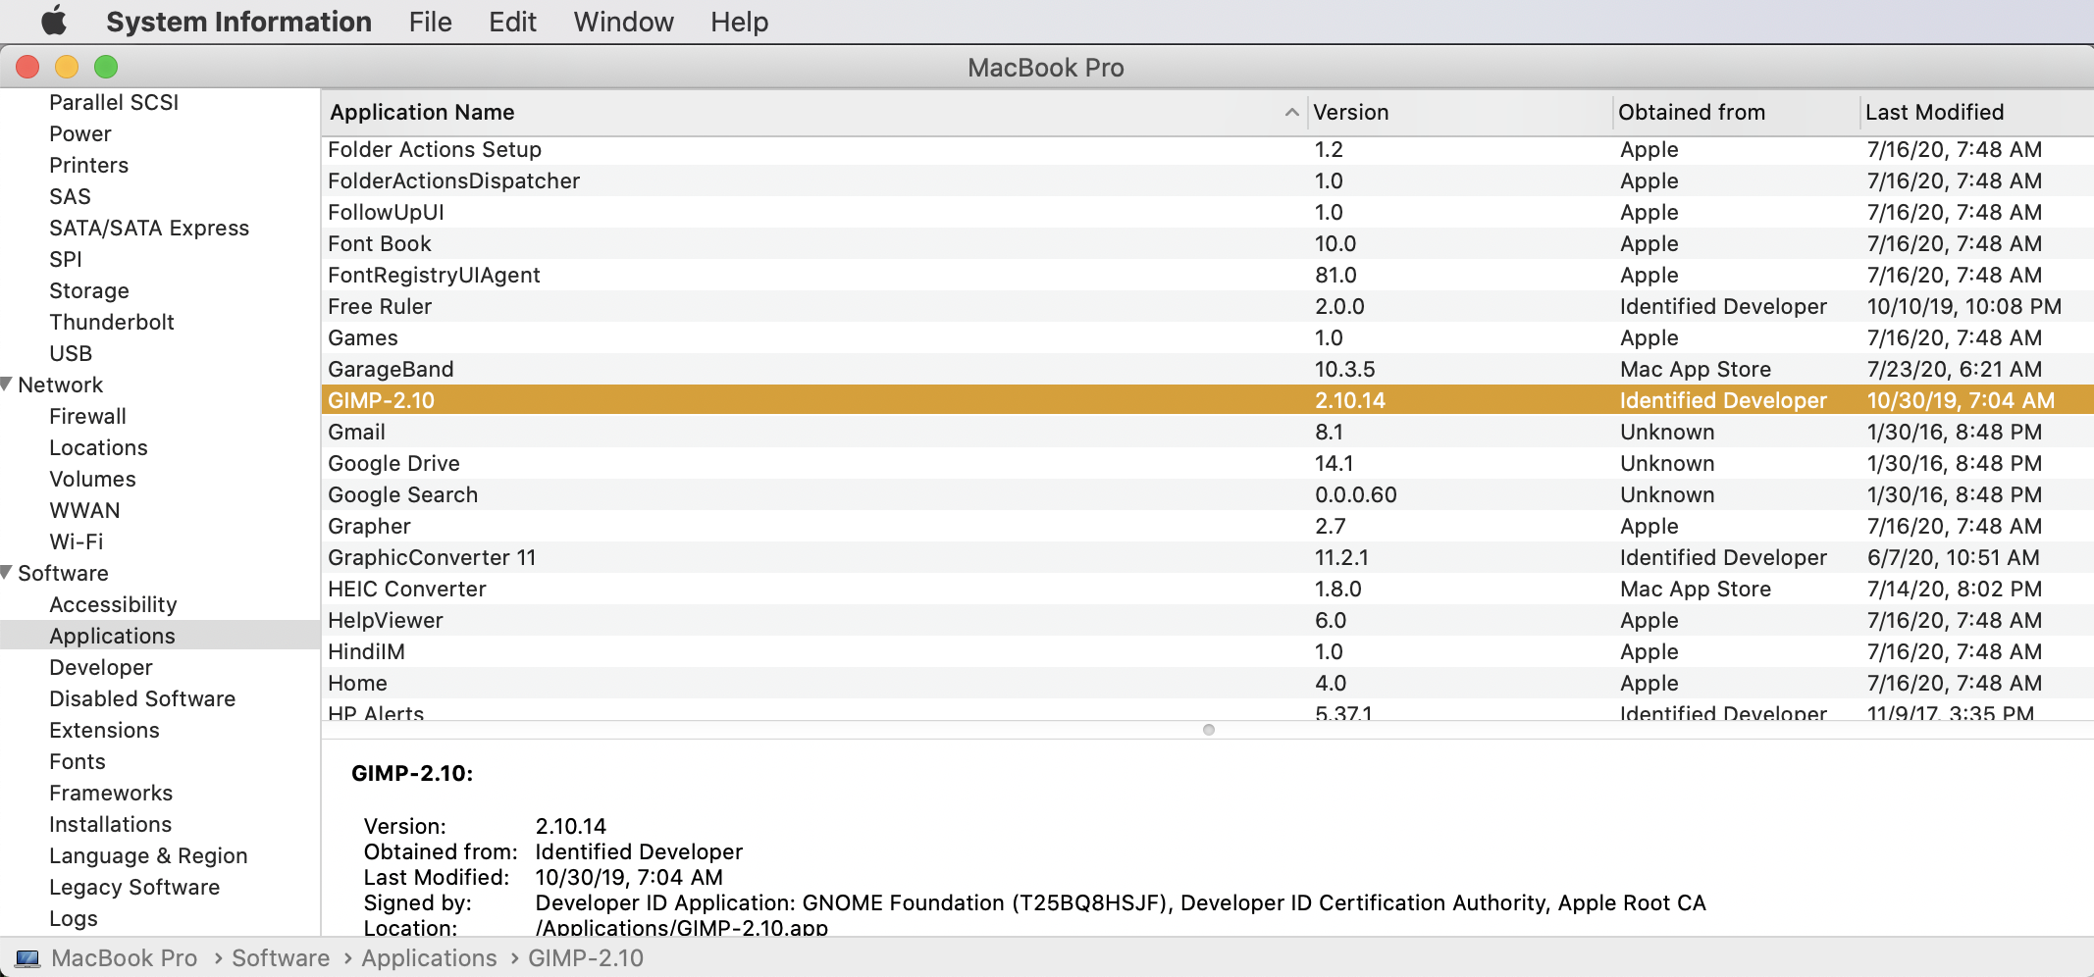This screenshot has height=977, width=2094.
Task: Close the MacBook Pro window
Action: pyautogui.click(x=27, y=67)
